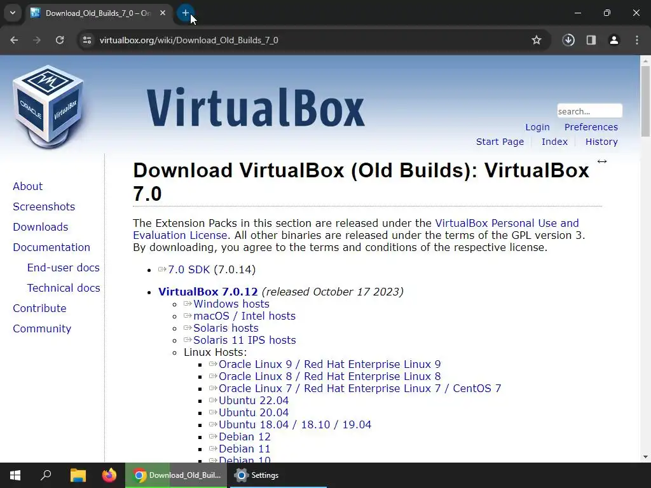Open Technical docs sidebar link
The image size is (651, 488).
pyautogui.click(x=64, y=288)
